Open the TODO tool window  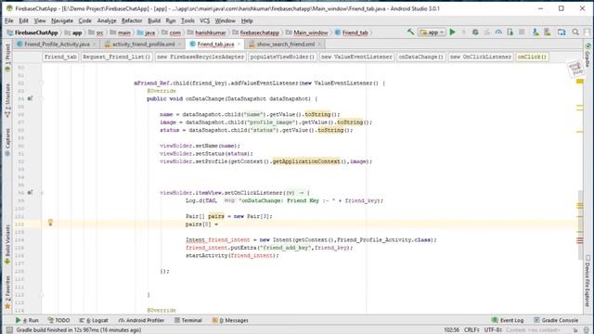click(58, 320)
